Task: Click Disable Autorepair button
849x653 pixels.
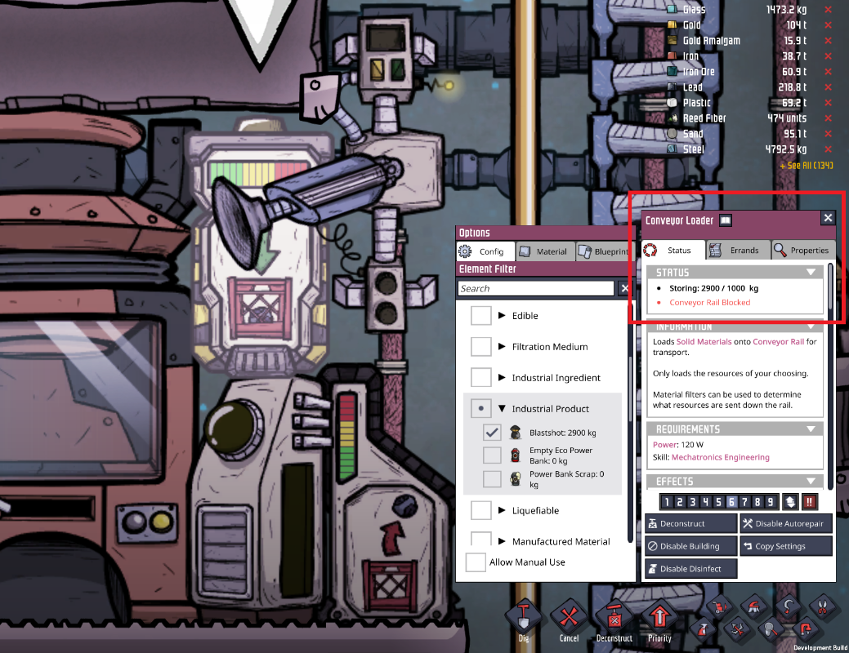Action: tap(785, 523)
